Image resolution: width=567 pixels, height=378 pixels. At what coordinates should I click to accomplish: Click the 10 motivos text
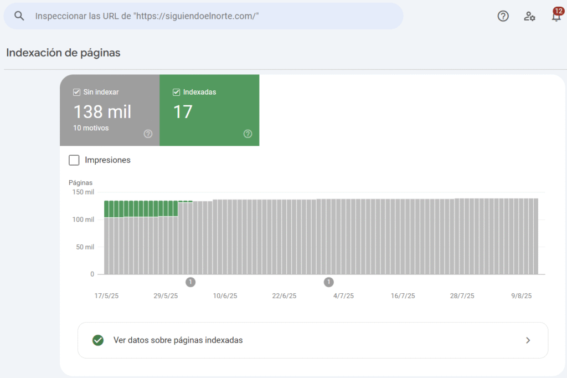point(91,128)
